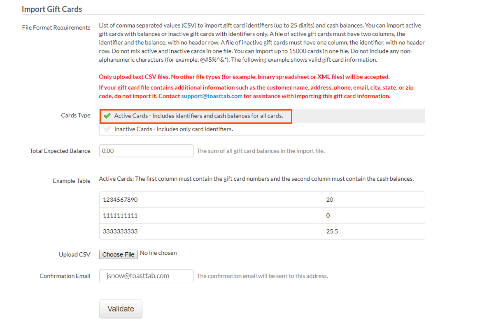Click example cell with number 1234567890

(x=120, y=200)
